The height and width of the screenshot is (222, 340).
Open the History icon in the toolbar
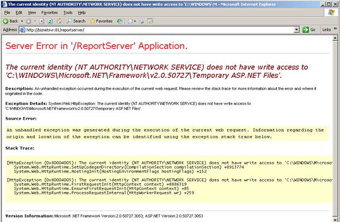pos(119,21)
